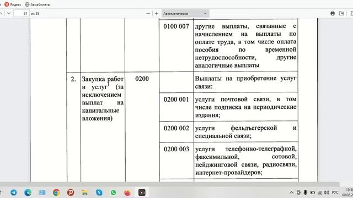Viewport: 353px width, 198px height.
Task: Click the page number field showing 31
Action: 22,13
